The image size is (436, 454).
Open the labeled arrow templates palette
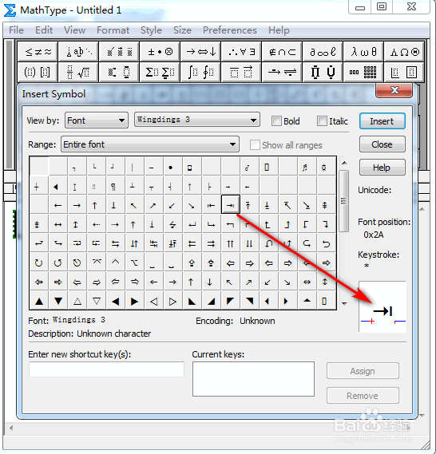point(282,72)
